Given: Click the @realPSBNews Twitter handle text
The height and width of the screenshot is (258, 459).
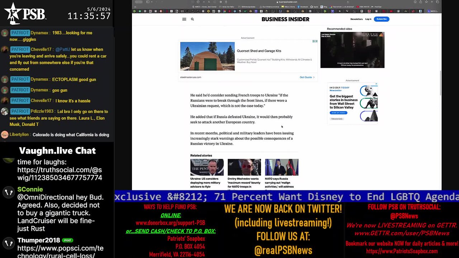Looking at the screenshot, I should click(283, 250).
